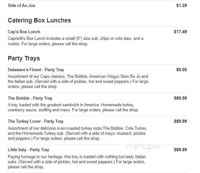200x173 pixels.
Task: Click the Catering Box Lunches heading
Action: [x=39, y=21]
